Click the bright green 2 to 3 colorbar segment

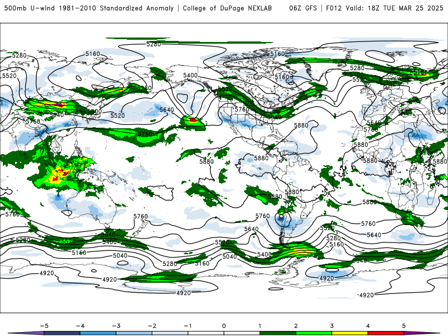314,333
